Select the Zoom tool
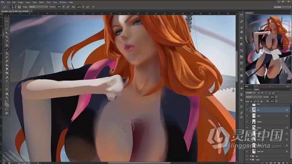This screenshot has width=292, height=164. coord(7,98)
